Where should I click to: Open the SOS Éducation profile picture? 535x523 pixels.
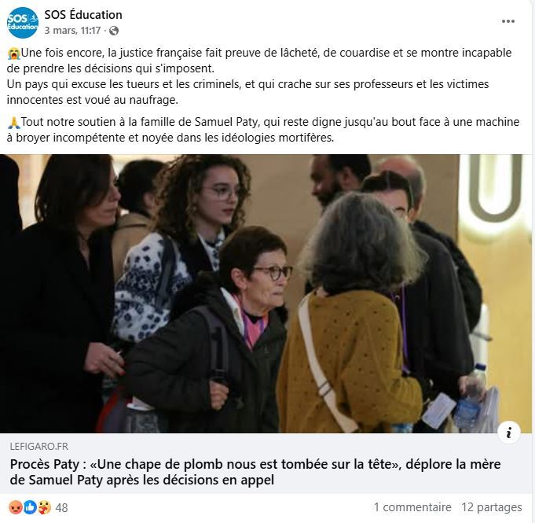click(23, 23)
